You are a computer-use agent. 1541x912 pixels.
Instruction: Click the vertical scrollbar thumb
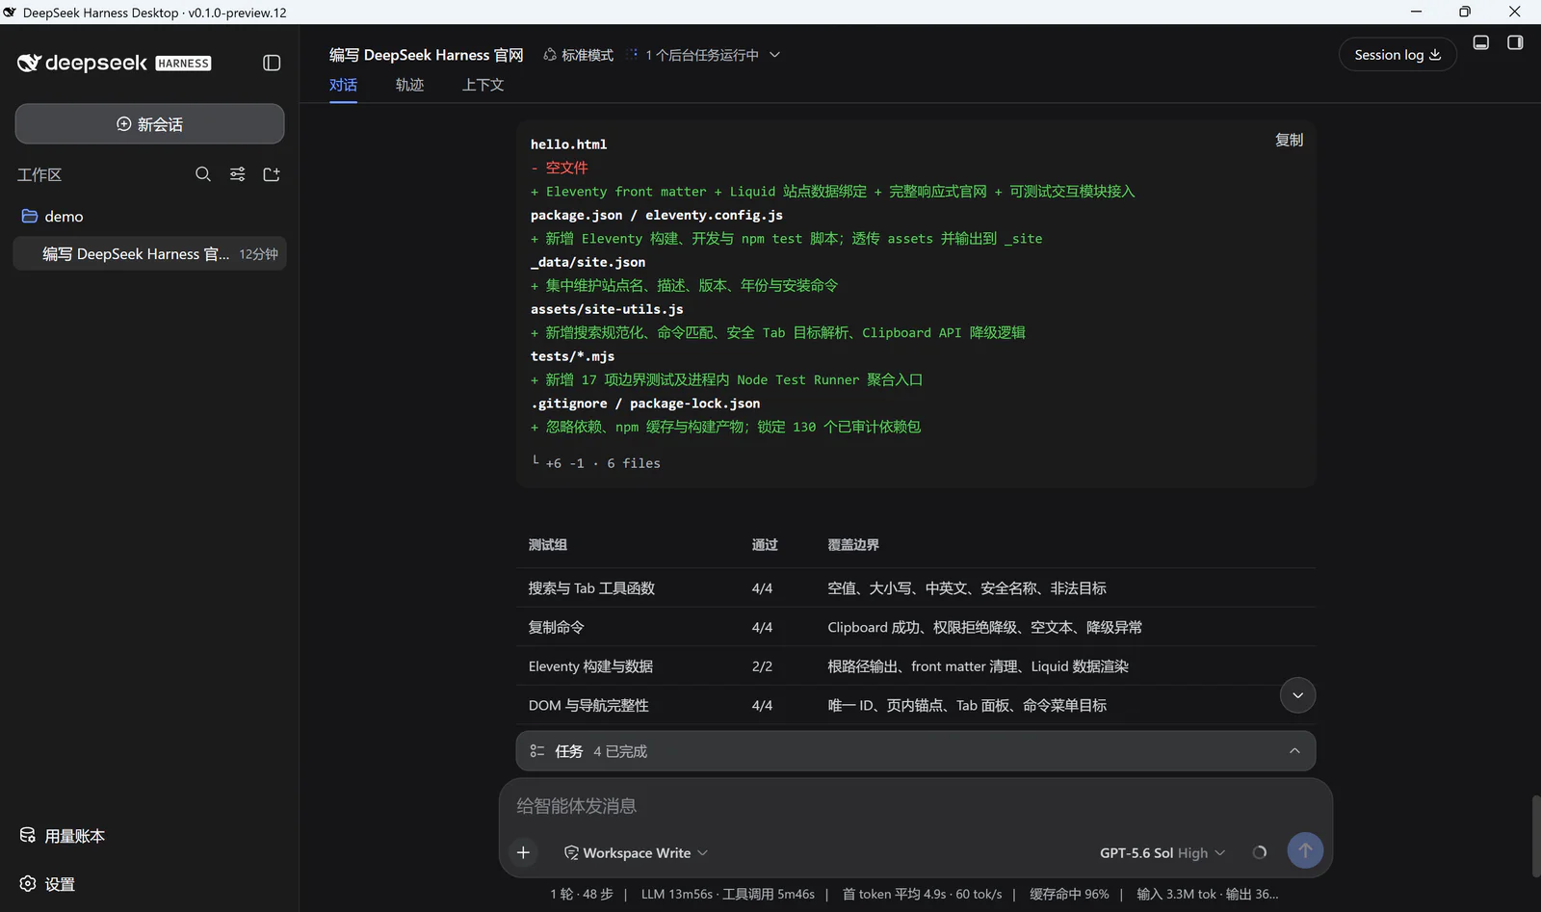tap(1535, 836)
